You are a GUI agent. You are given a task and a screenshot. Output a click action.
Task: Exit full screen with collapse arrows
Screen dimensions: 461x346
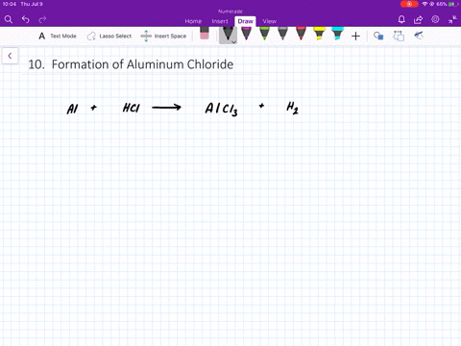click(x=452, y=20)
